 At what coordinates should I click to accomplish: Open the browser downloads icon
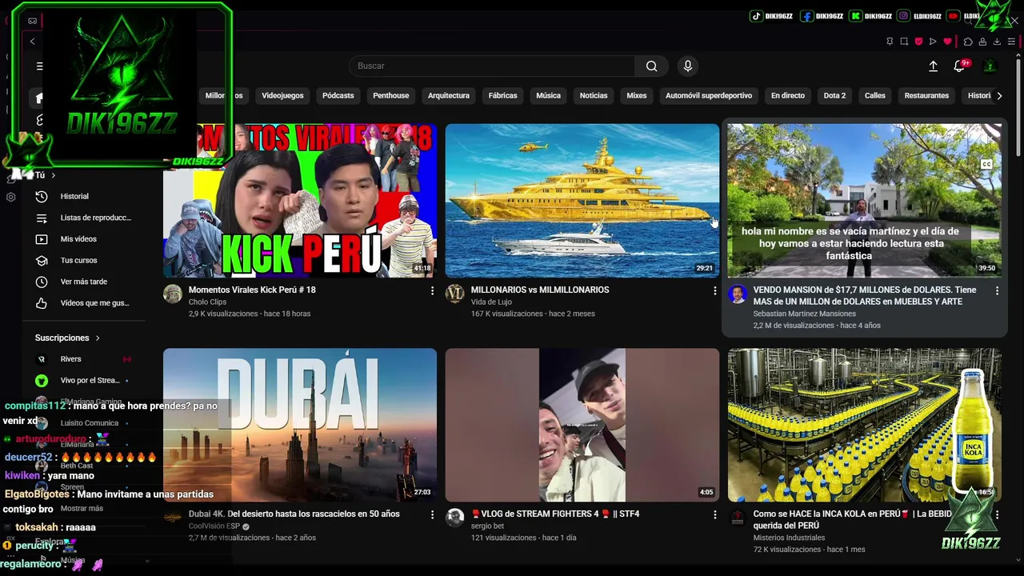997,42
